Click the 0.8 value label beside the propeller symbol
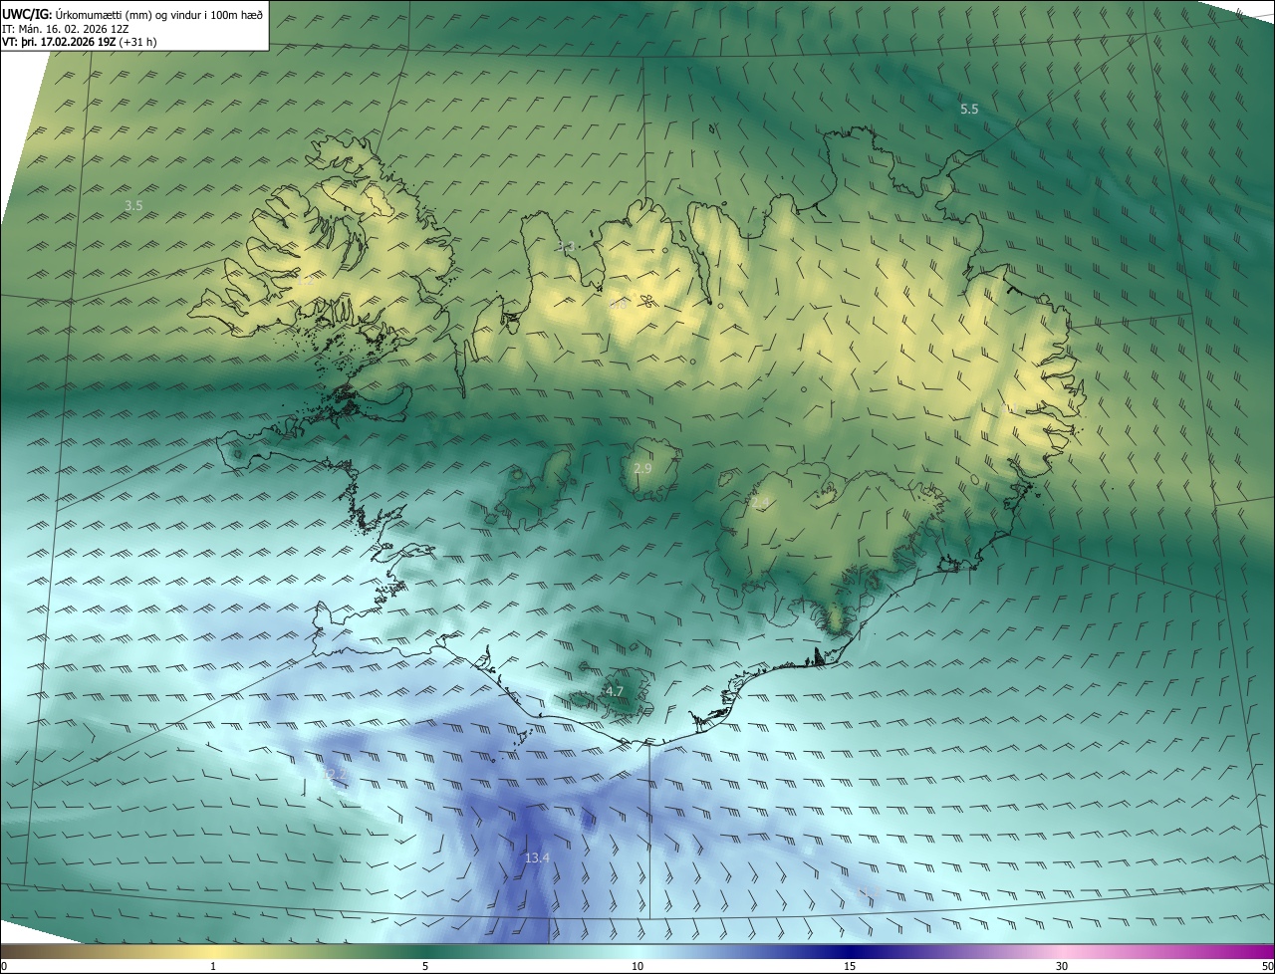This screenshot has width=1275, height=974. click(x=618, y=305)
